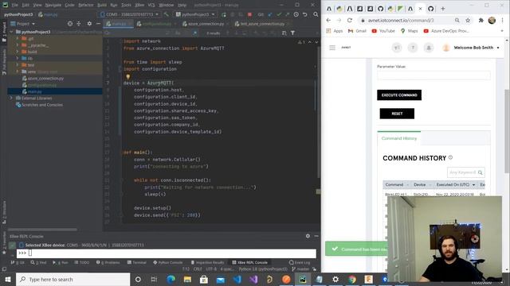The height and width of the screenshot is (286, 510).
Task: Minimize the XBee REPL Console panel
Action: click(316, 236)
